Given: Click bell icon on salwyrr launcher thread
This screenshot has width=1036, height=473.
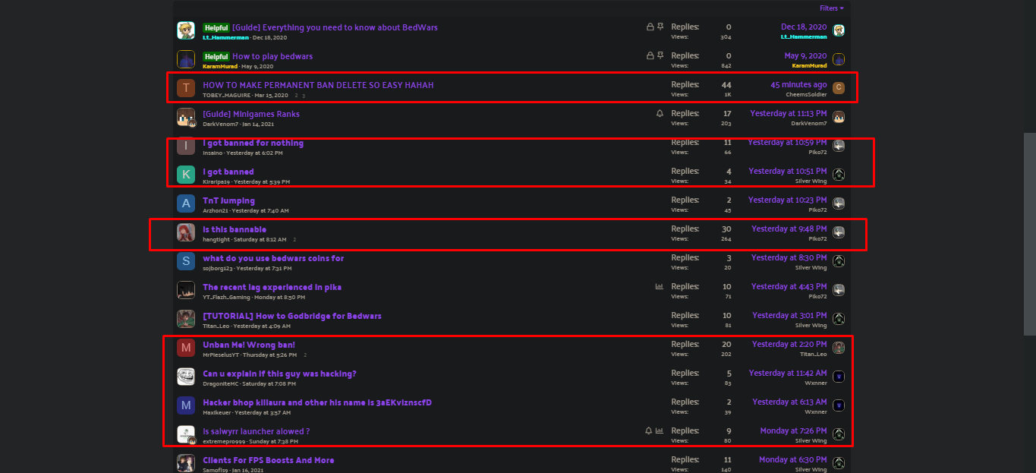Looking at the screenshot, I should pyautogui.click(x=648, y=430).
